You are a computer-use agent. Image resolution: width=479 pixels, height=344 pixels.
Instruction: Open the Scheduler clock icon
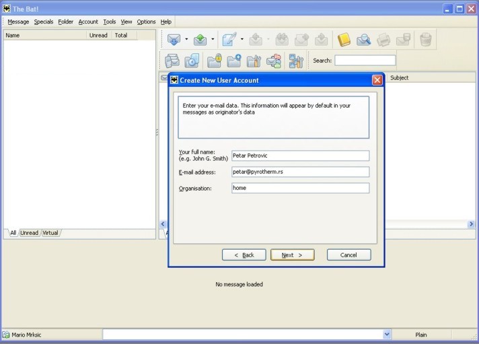click(x=192, y=61)
